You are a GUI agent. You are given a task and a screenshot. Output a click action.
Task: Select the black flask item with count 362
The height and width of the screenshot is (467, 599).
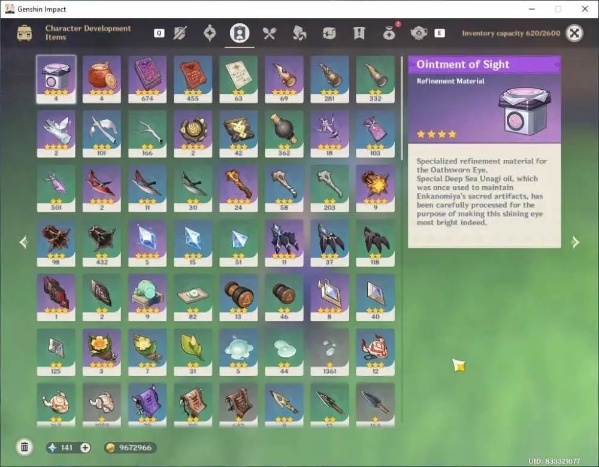click(x=284, y=134)
